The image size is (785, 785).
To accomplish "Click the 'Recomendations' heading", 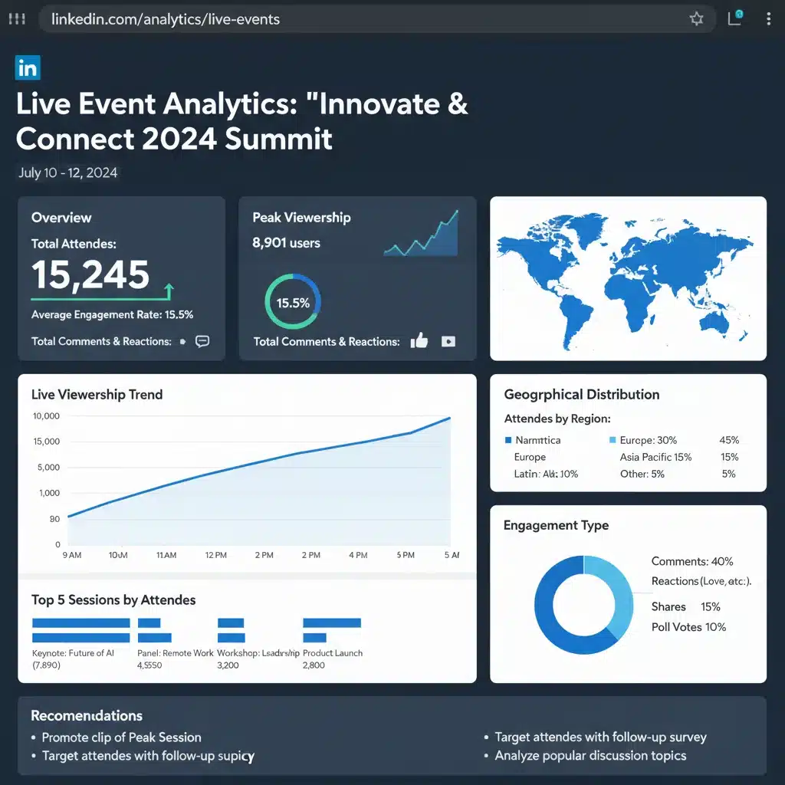I will click(87, 715).
